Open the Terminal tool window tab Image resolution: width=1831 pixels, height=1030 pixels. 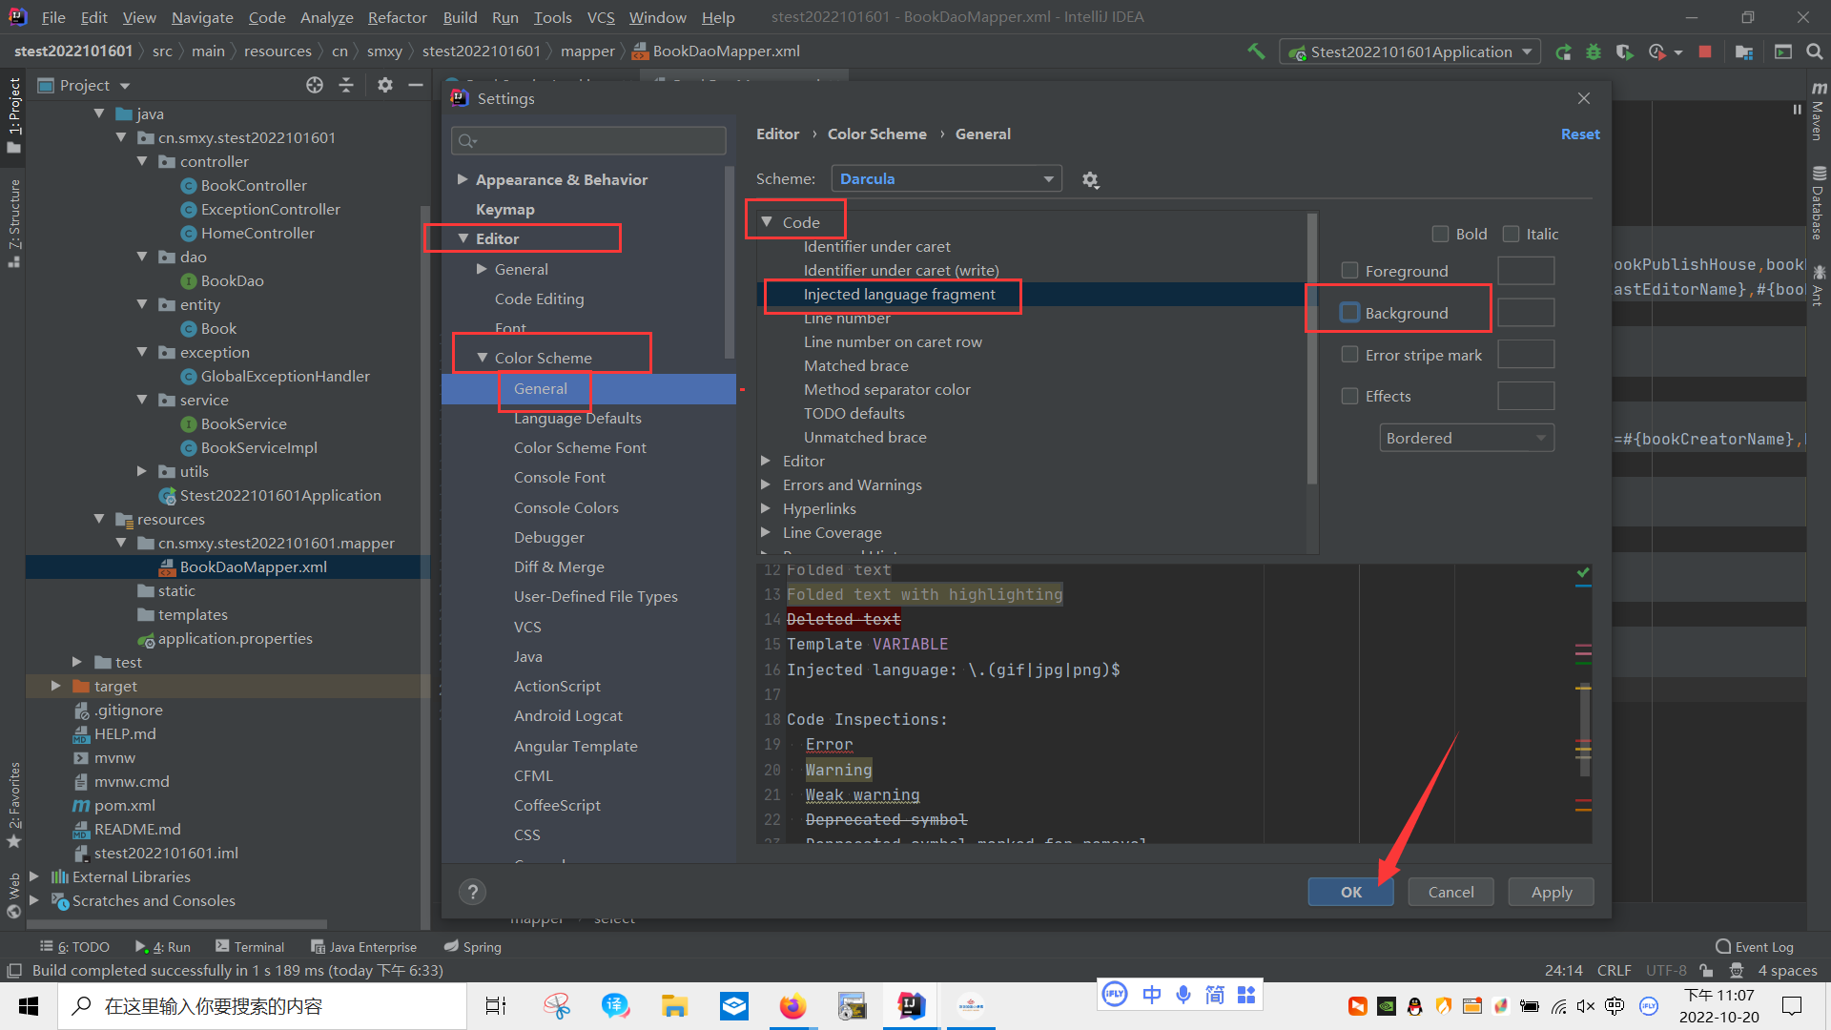coord(250,947)
